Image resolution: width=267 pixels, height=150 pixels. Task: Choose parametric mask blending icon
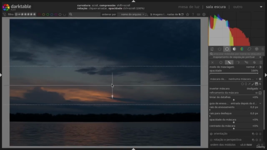coord(238,62)
